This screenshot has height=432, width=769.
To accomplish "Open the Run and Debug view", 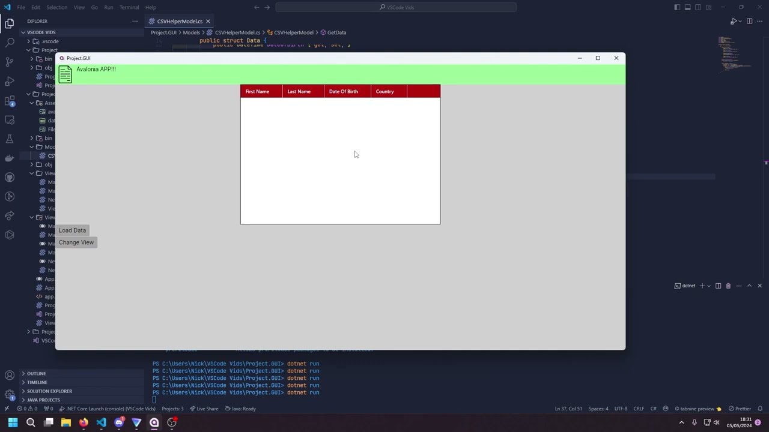I will click(x=10, y=81).
